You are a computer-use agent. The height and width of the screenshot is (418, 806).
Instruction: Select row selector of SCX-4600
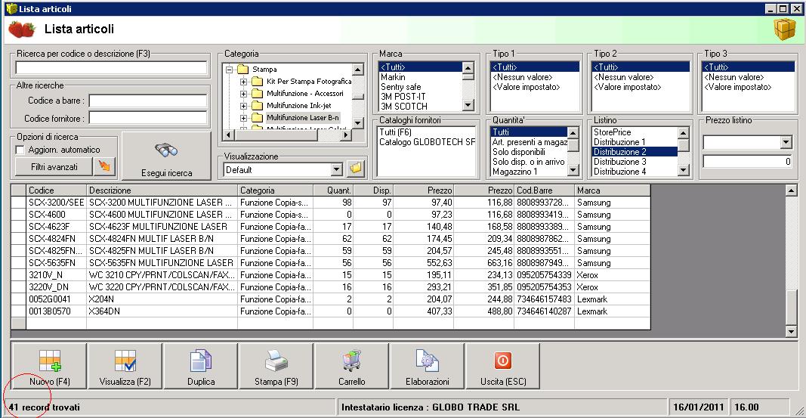pos(18,215)
